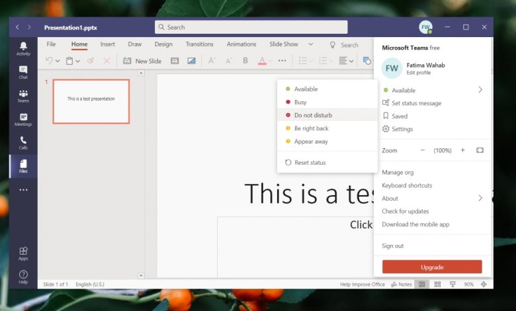516x311 pixels.
Task: Click Set status message
Action: click(x=411, y=103)
